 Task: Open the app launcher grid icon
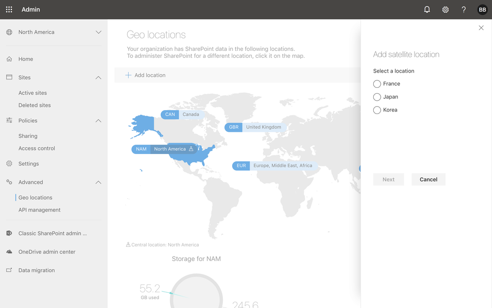pyautogui.click(x=9, y=9)
